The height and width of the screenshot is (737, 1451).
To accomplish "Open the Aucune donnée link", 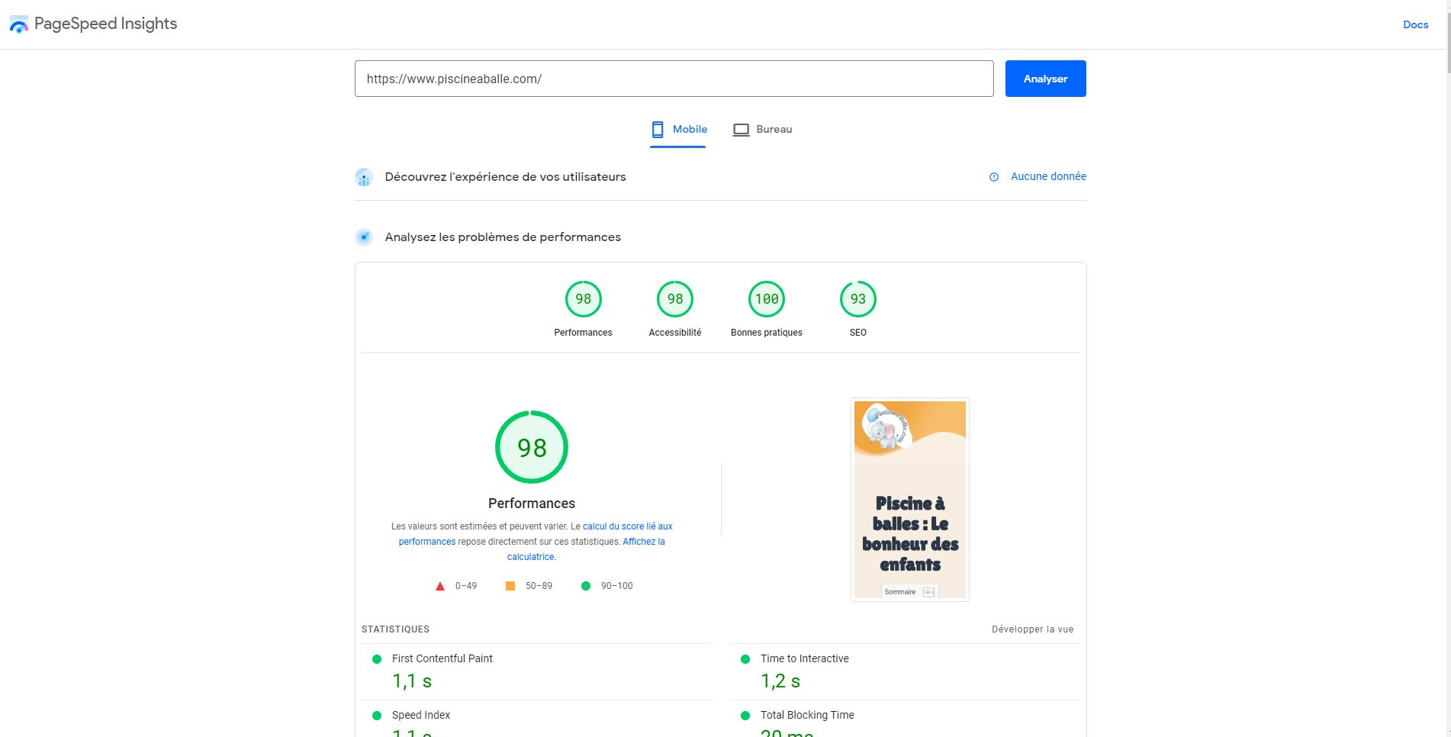I will tap(1048, 176).
